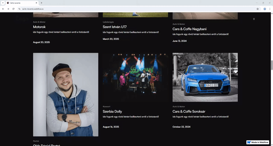
Task: View site information icon in address bar
Action: 19,9
